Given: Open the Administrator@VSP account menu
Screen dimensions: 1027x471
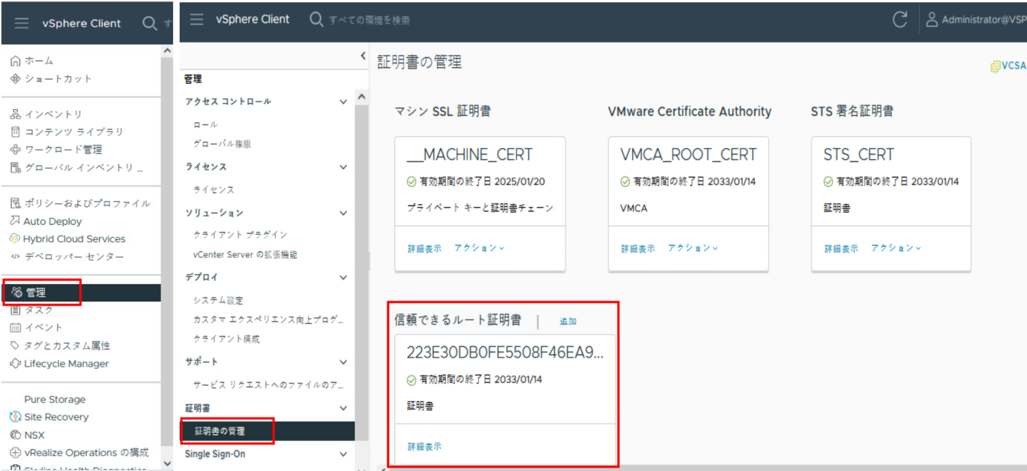Looking at the screenshot, I should click(x=978, y=20).
